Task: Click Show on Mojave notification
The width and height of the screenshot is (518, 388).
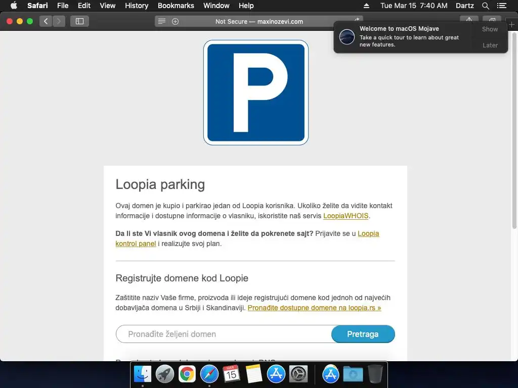Action: pyautogui.click(x=490, y=29)
